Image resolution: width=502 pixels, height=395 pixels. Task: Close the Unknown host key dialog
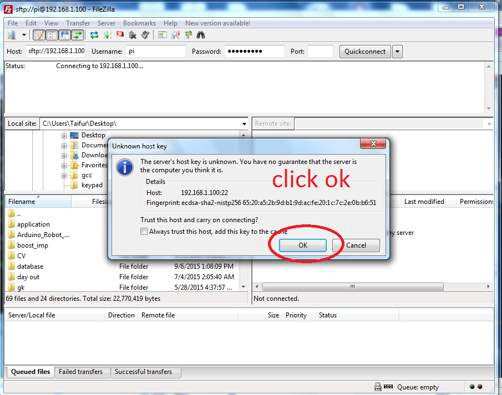point(373,143)
